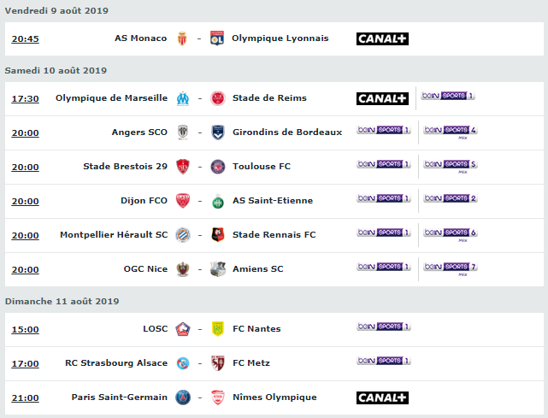The image size is (548, 418).
Task: Click the AS Saint-Etienne green crest
Action: pos(218,202)
